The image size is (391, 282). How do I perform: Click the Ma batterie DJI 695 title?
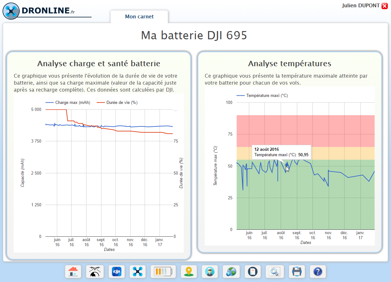click(x=194, y=35)
